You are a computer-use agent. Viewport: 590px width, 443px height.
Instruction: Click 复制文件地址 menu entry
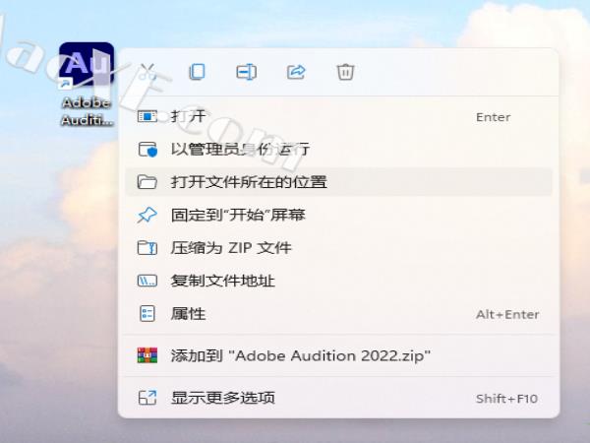click(223, 281)
